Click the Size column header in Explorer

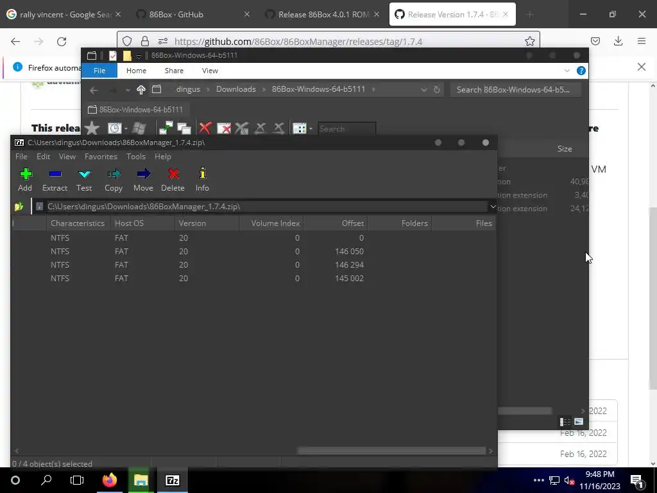point(565,149)
